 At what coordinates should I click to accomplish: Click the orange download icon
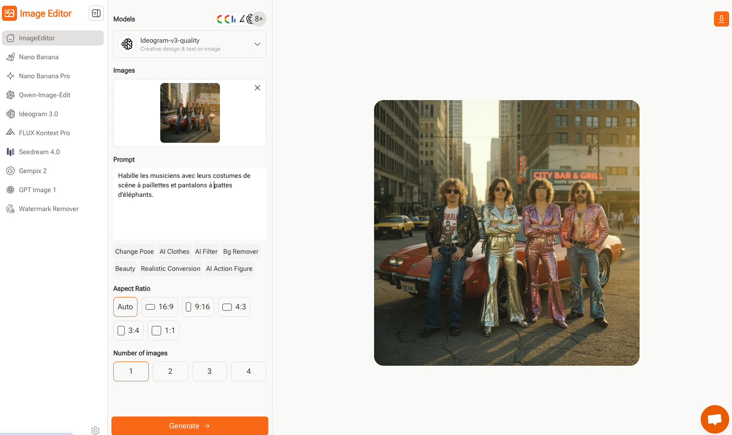click(x=721, y=19)
